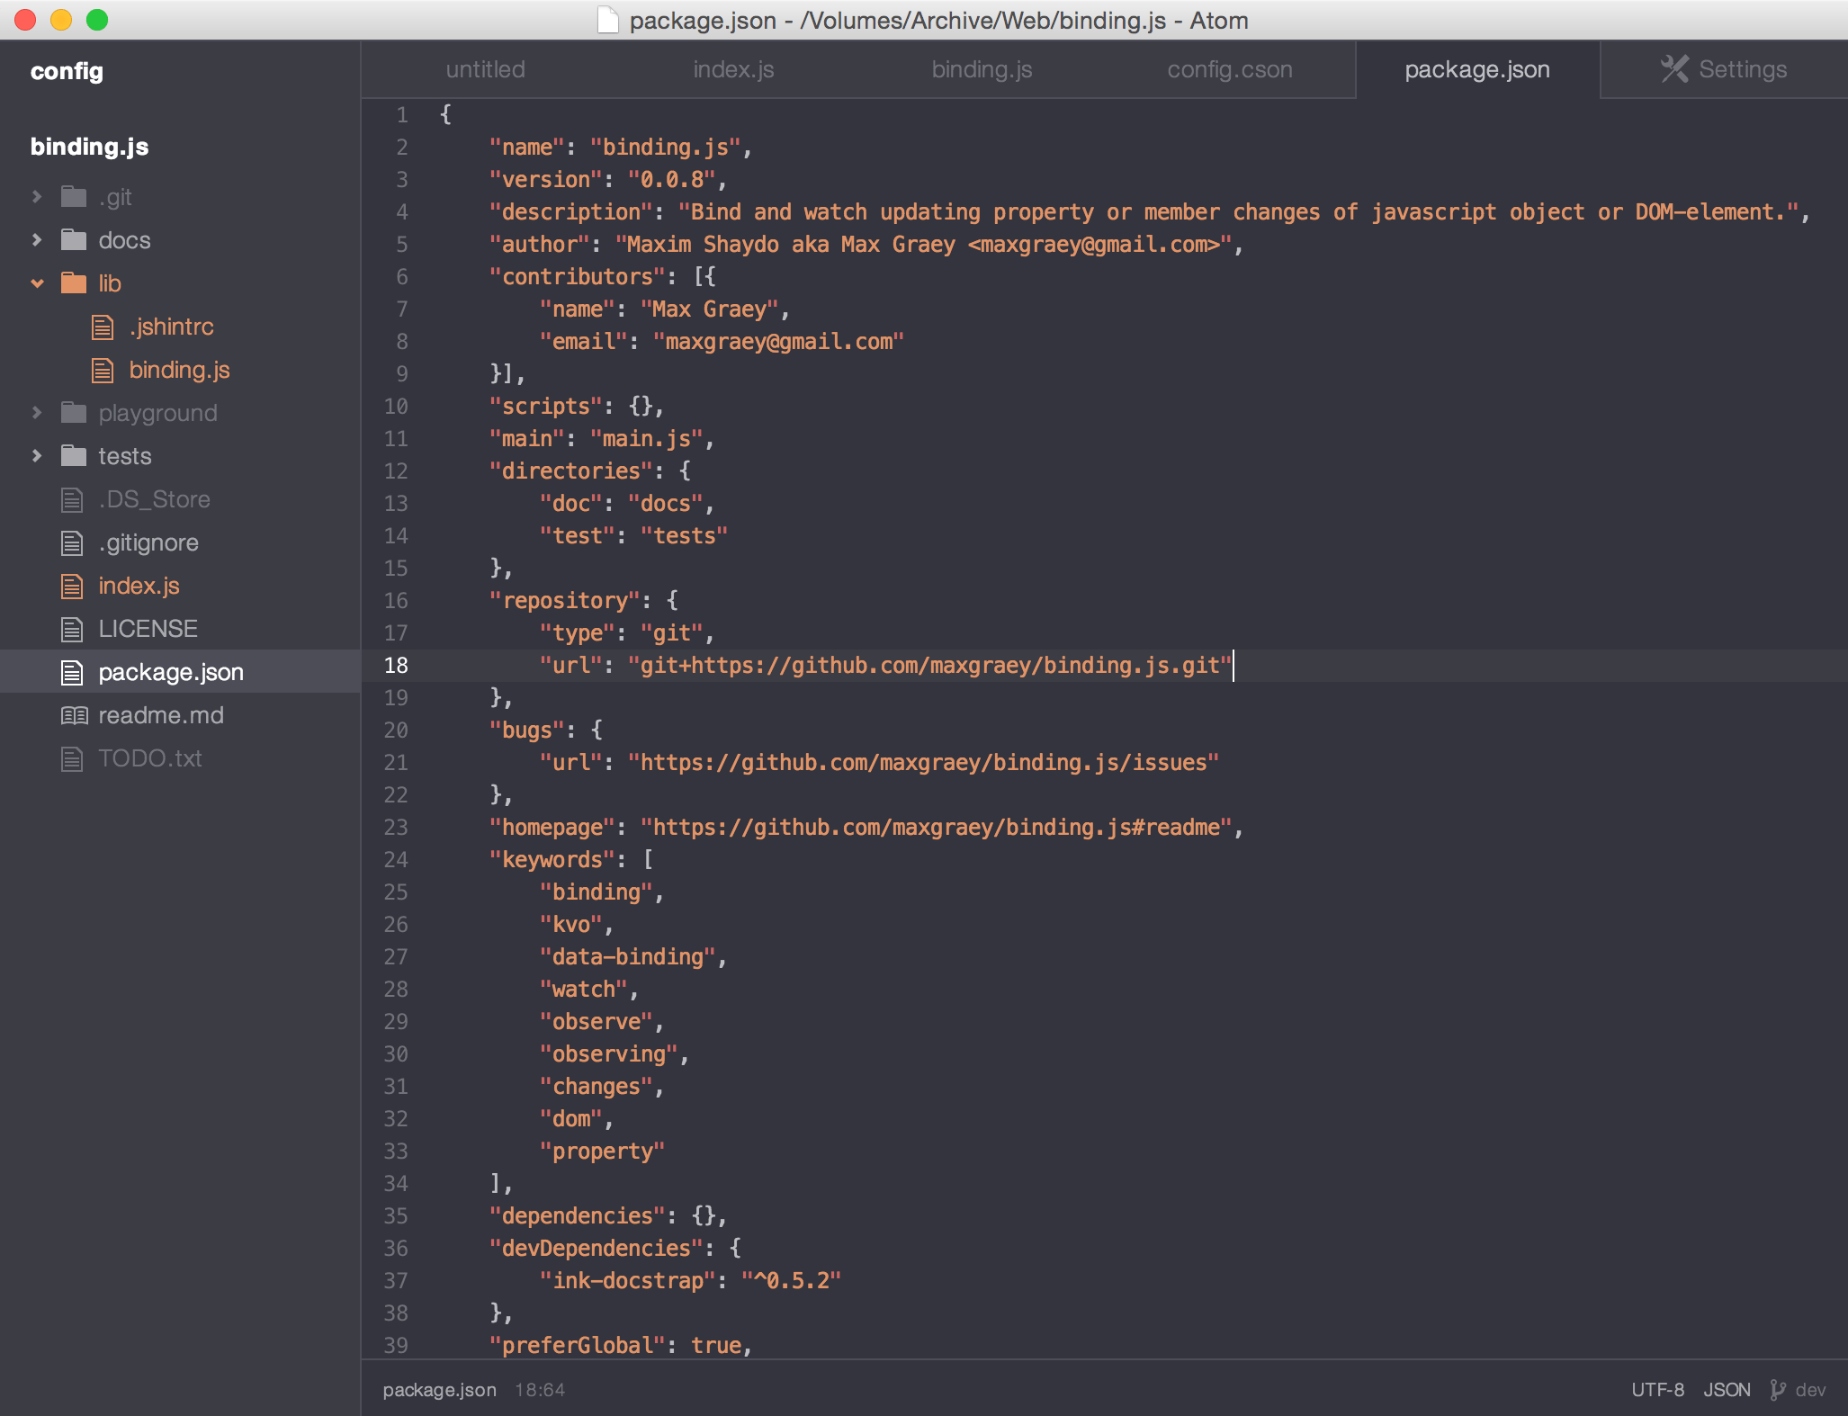Select .gitignore in the file tree

[x=148, y=542]
